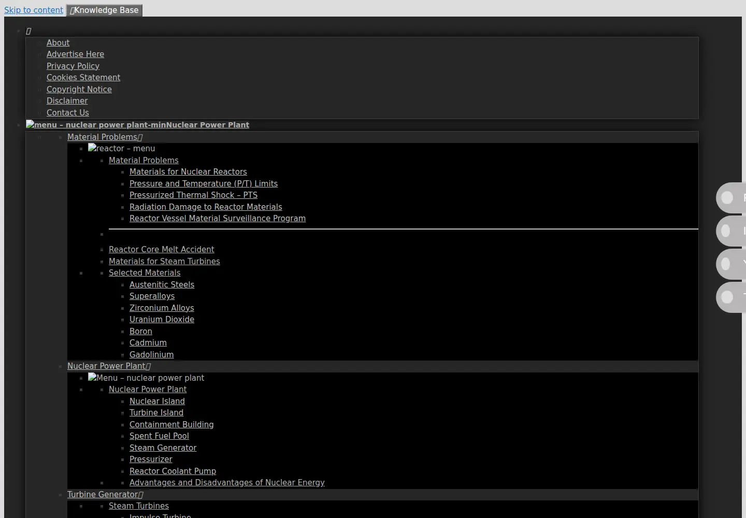Expand the Turbine Generator submenu arrow glyph
The height and width of the screenshot is (518, 746).
(141, 495)
